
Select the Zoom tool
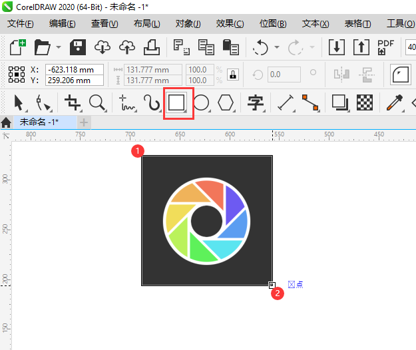point(98,102)
